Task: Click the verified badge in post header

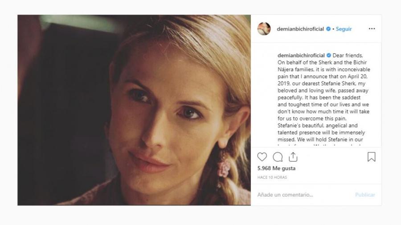Action: tap(328, 29)
